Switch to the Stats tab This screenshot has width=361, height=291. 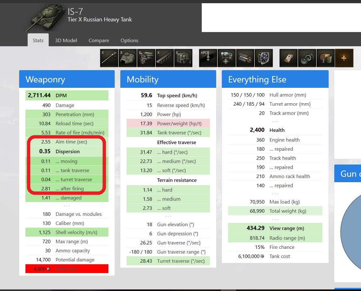coord(38,40)
